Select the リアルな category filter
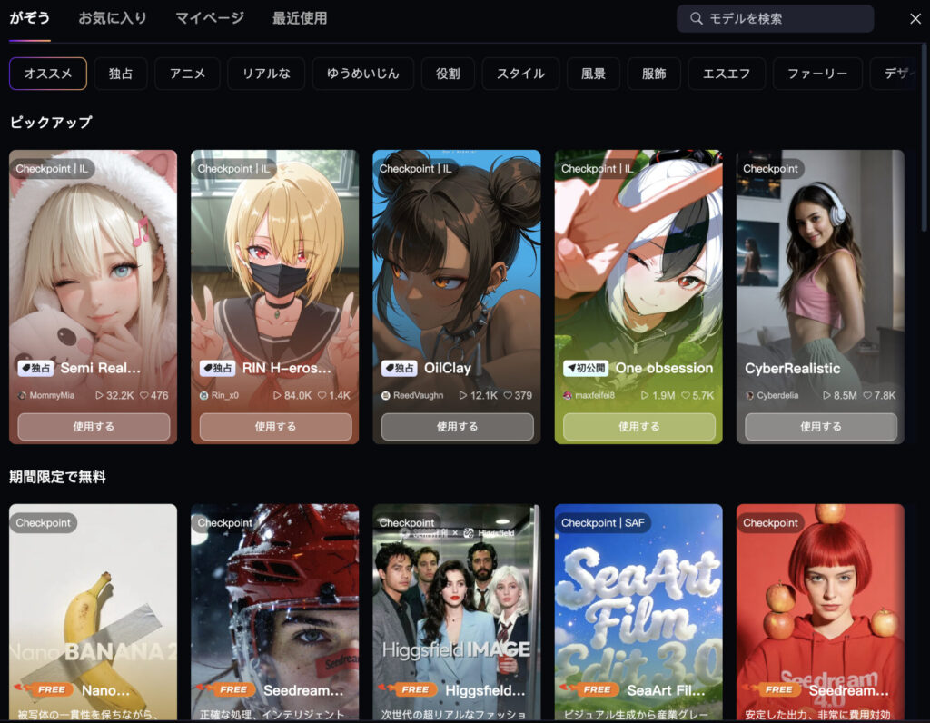The image size is (930, 723). (x=266, y=74)
